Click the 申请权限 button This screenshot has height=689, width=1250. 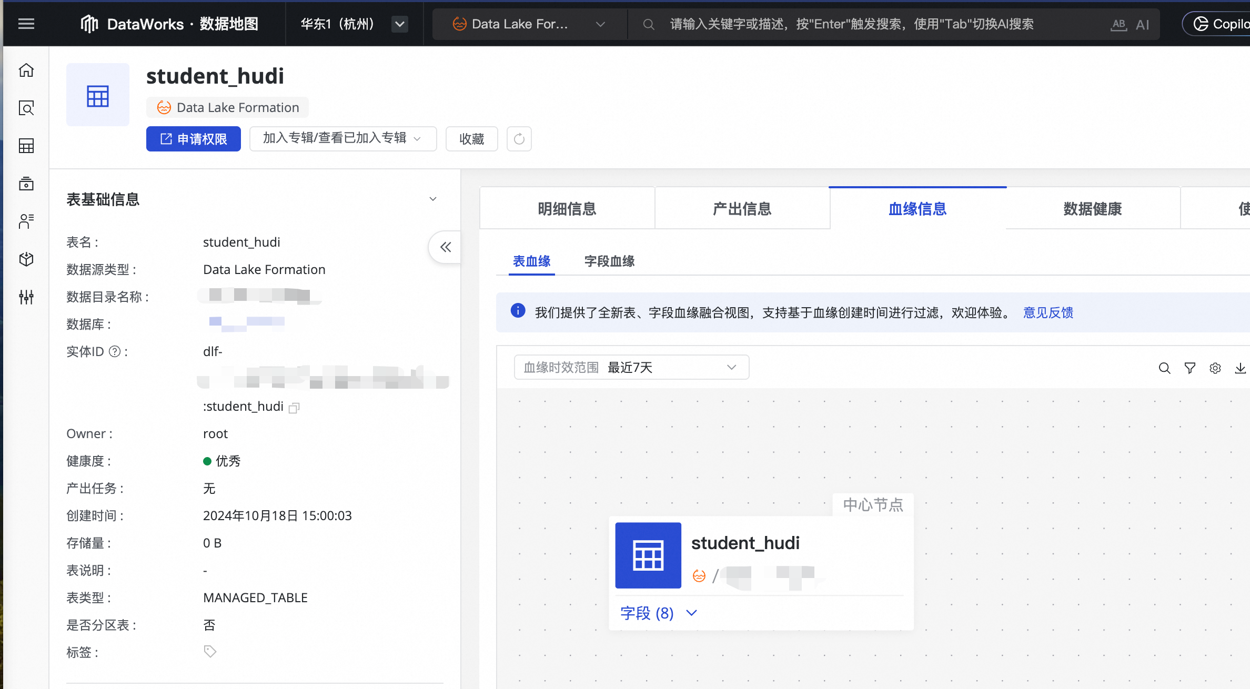tap(193, 139)
